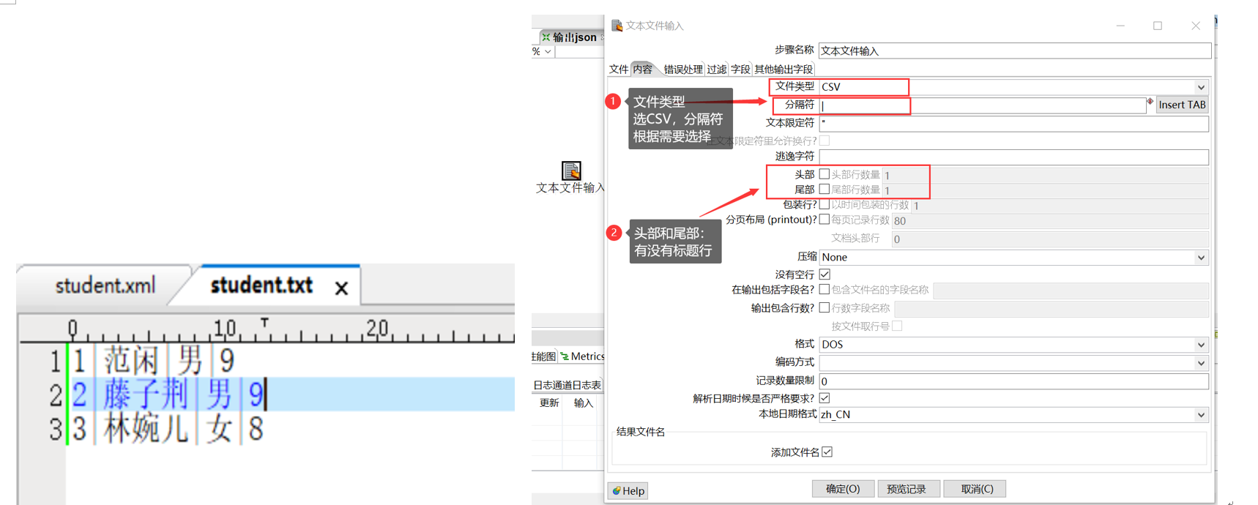Click the 步骤名称 input field
This screenshot has width=1258, height=505.
(x=1014, y=51)
